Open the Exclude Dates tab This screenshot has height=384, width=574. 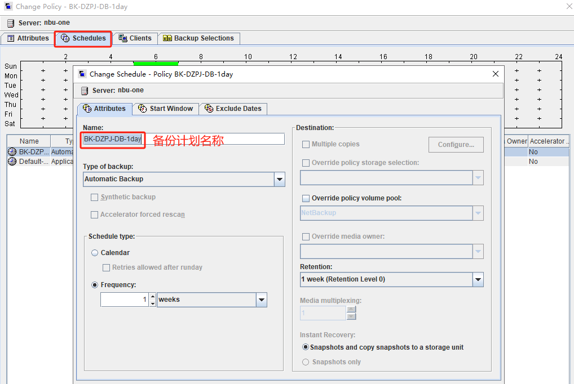click(x=233, y=109)
